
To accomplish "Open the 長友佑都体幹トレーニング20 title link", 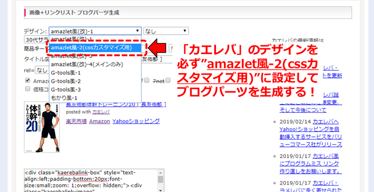I will [x=116, y=105].
